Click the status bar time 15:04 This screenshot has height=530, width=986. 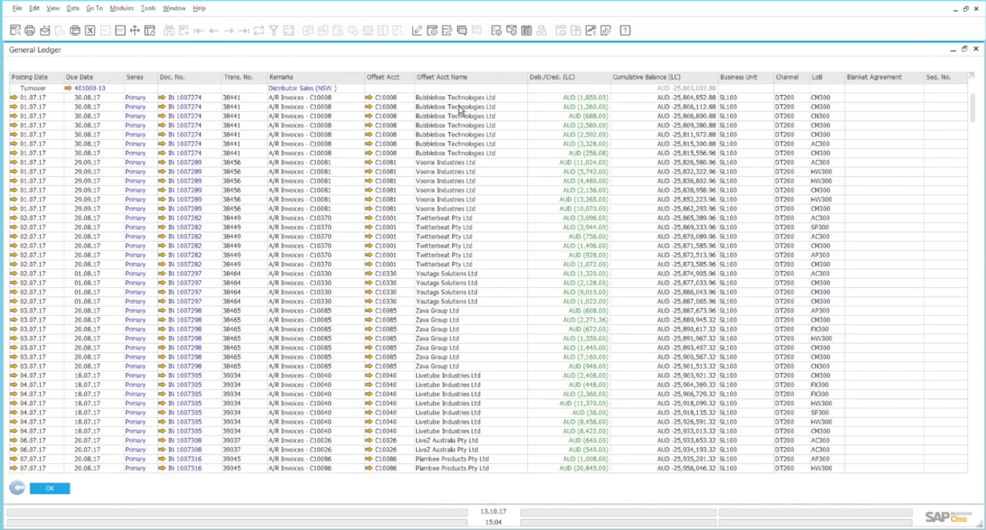click(x=493, y=522)
